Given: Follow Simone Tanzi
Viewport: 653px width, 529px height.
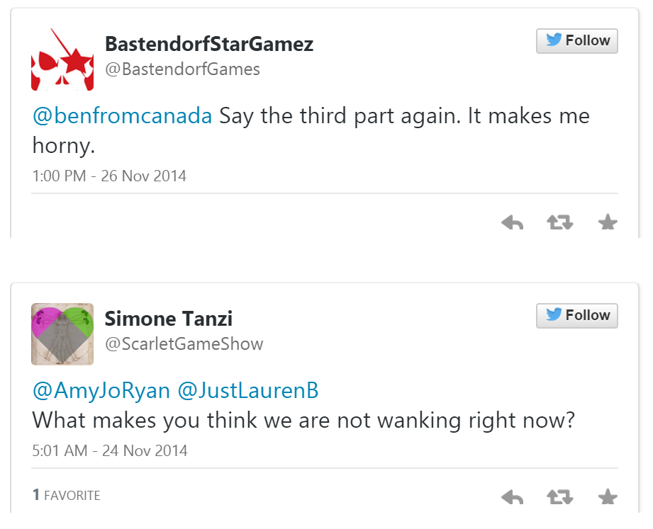Looking at the screenshot, I should (x=577, y=316).
